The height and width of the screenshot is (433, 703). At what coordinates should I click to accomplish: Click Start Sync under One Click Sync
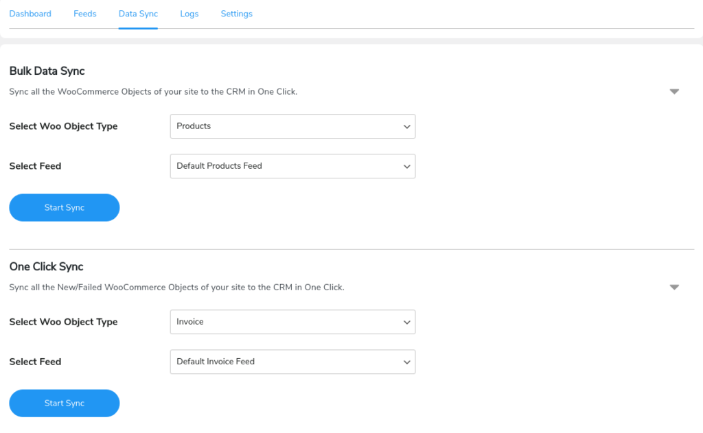click(64, 403)
